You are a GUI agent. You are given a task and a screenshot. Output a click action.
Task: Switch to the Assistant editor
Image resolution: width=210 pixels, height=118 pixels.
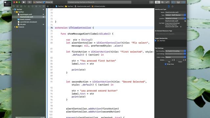(x=162, y=2)
